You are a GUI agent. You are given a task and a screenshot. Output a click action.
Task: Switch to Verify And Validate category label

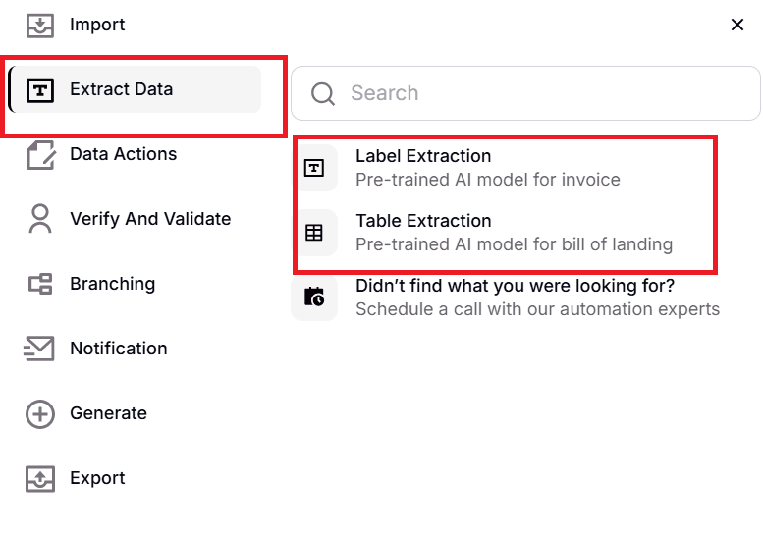pyautogui.click(x=150, y=219)
